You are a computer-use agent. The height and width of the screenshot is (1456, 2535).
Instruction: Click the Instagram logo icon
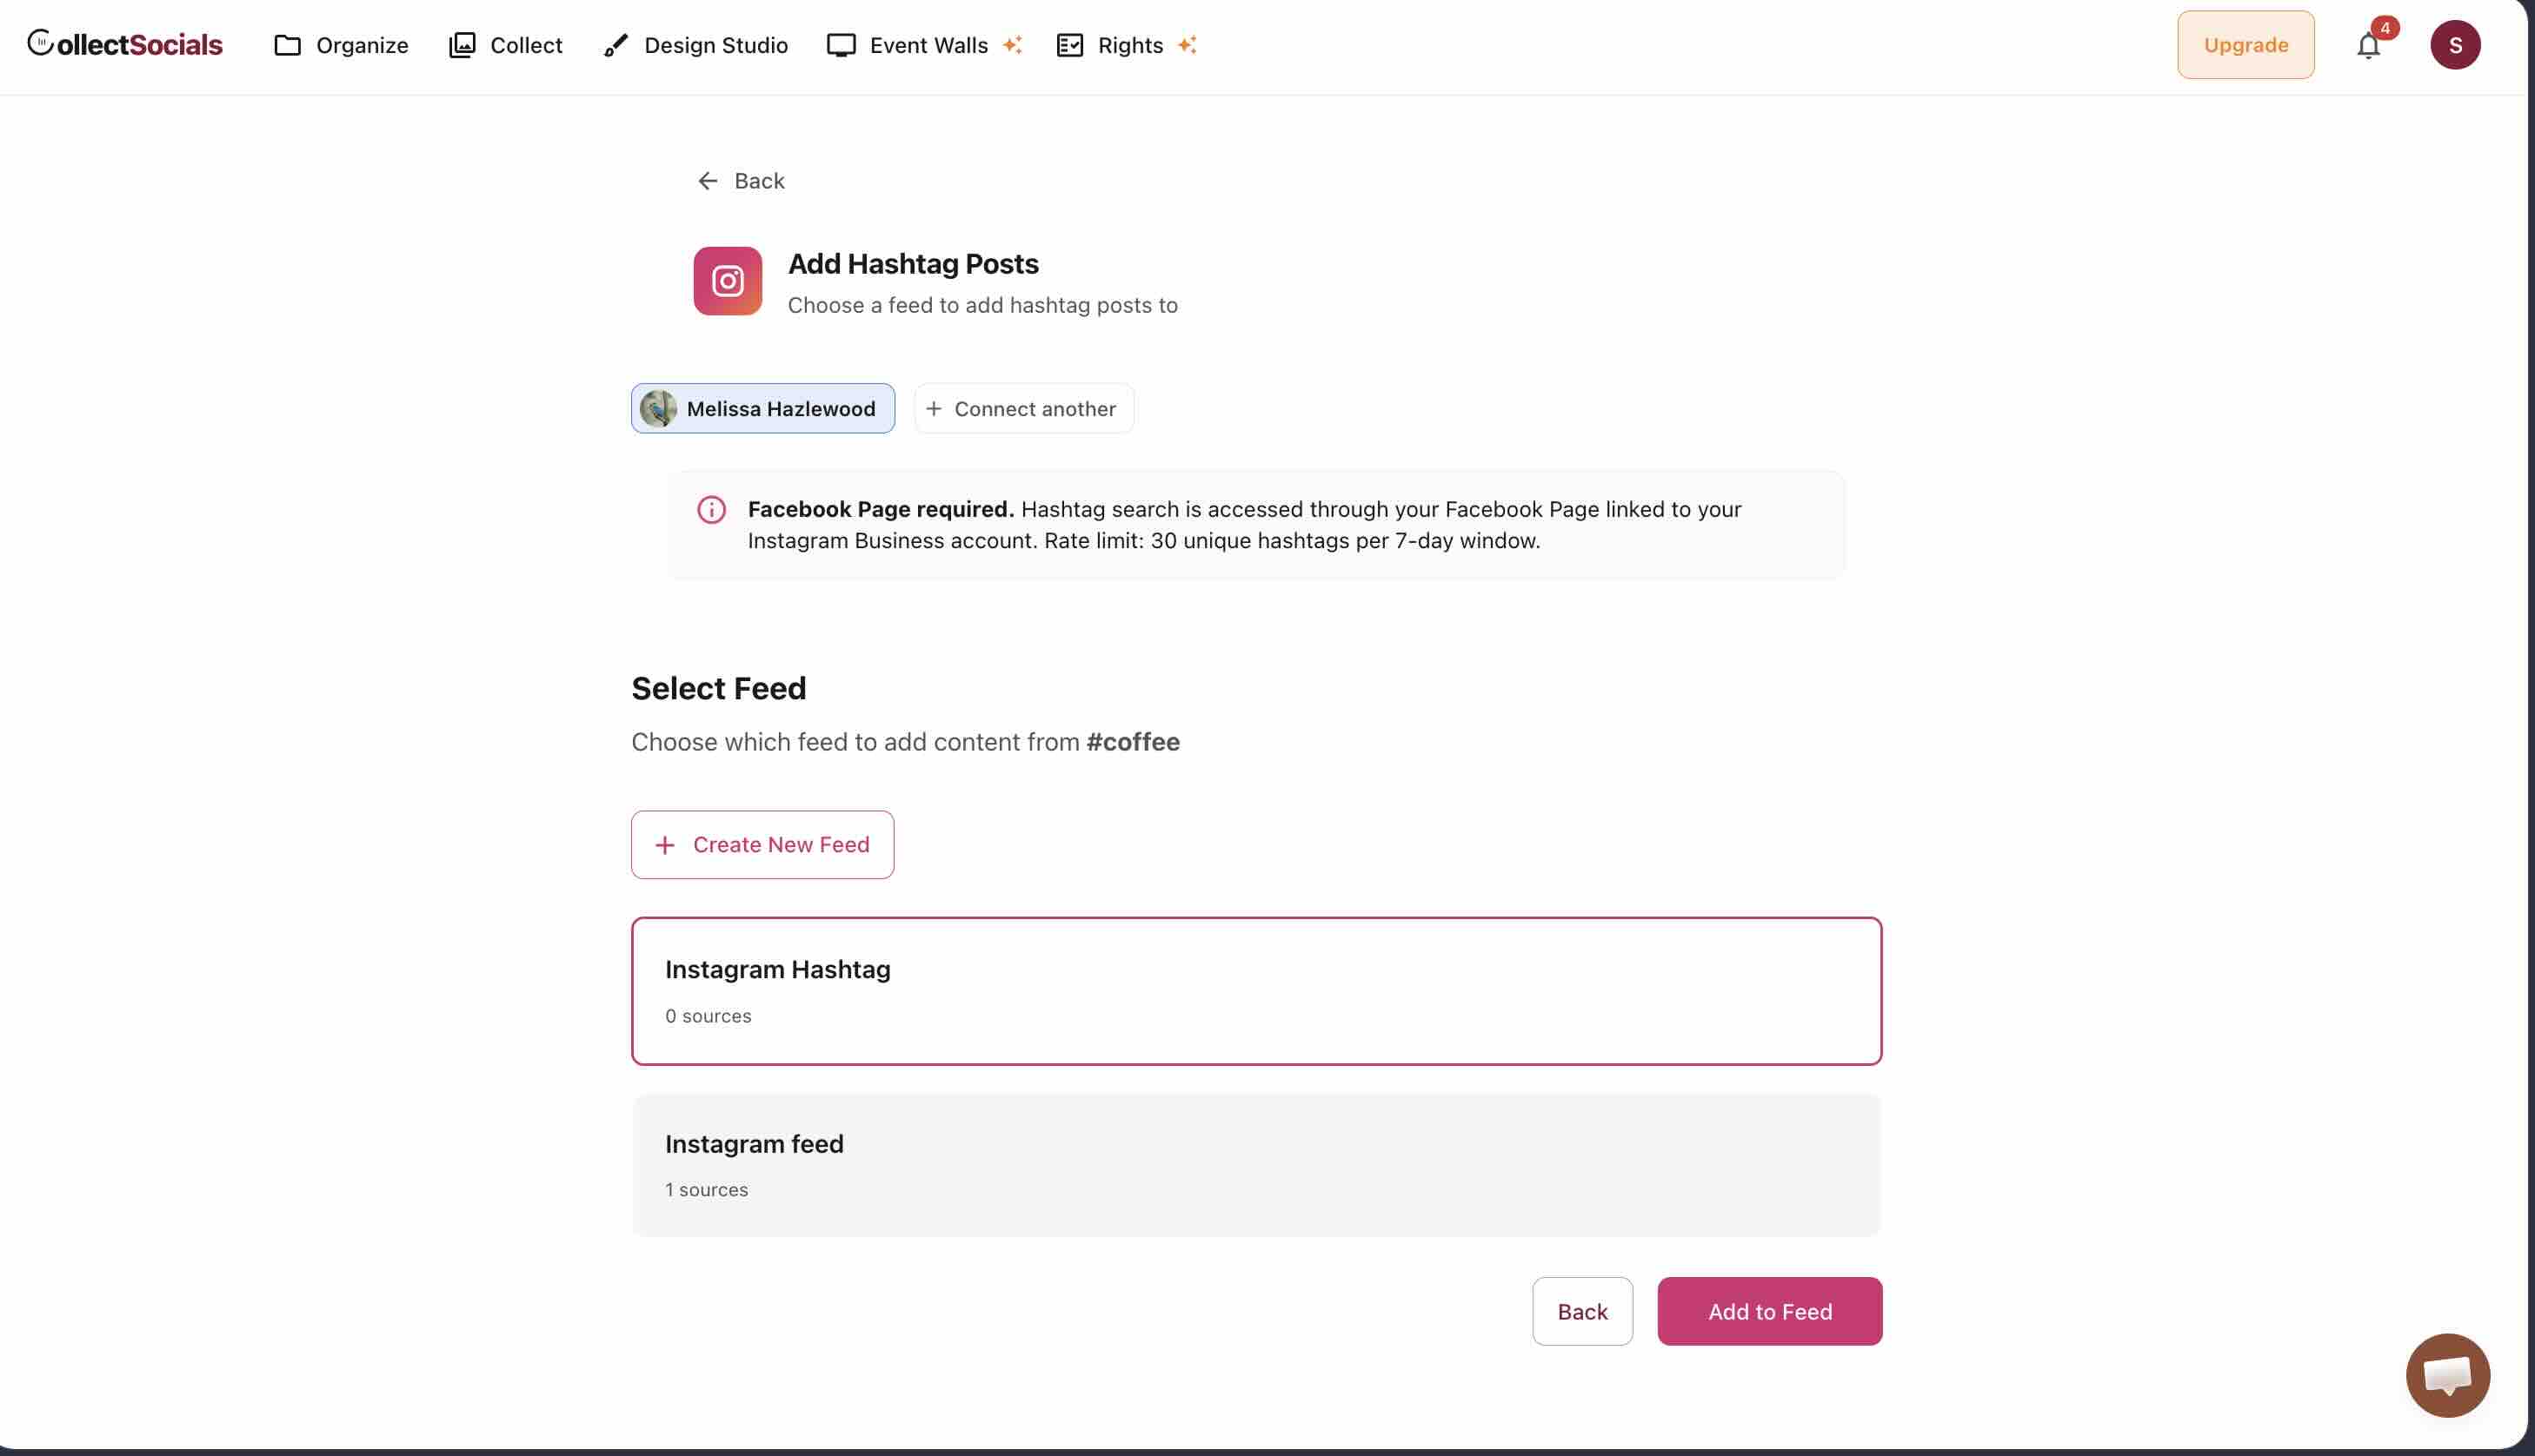point(728,281)
